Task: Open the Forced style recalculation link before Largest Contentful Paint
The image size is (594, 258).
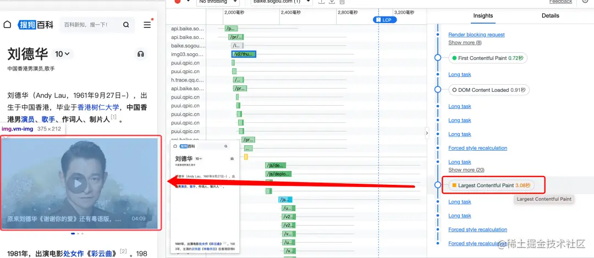Action: tap(478, 148)
